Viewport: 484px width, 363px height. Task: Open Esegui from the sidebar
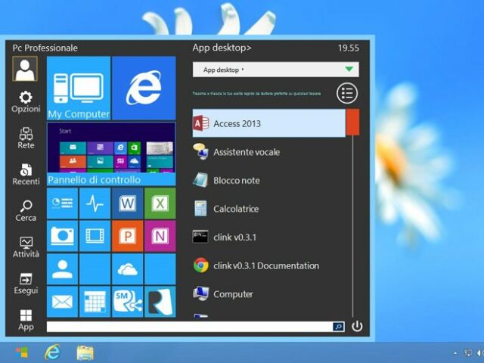[x=26, y=284]
